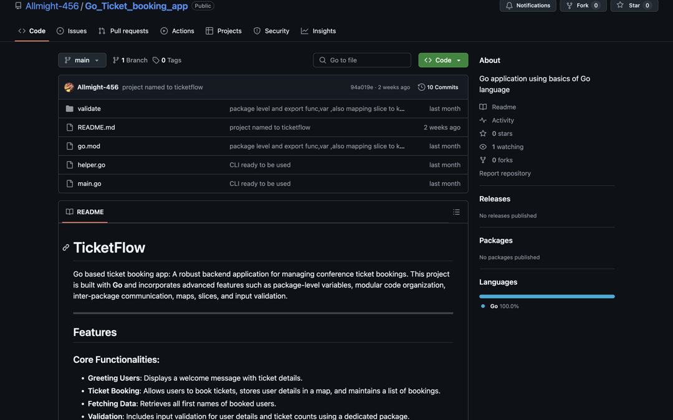This screenshot has width=673, height=420.
Task: Open the Packages heading link
Action: (496, 240)
